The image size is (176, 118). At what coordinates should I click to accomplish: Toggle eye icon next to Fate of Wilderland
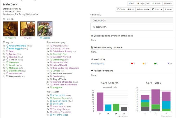point(37,14)
